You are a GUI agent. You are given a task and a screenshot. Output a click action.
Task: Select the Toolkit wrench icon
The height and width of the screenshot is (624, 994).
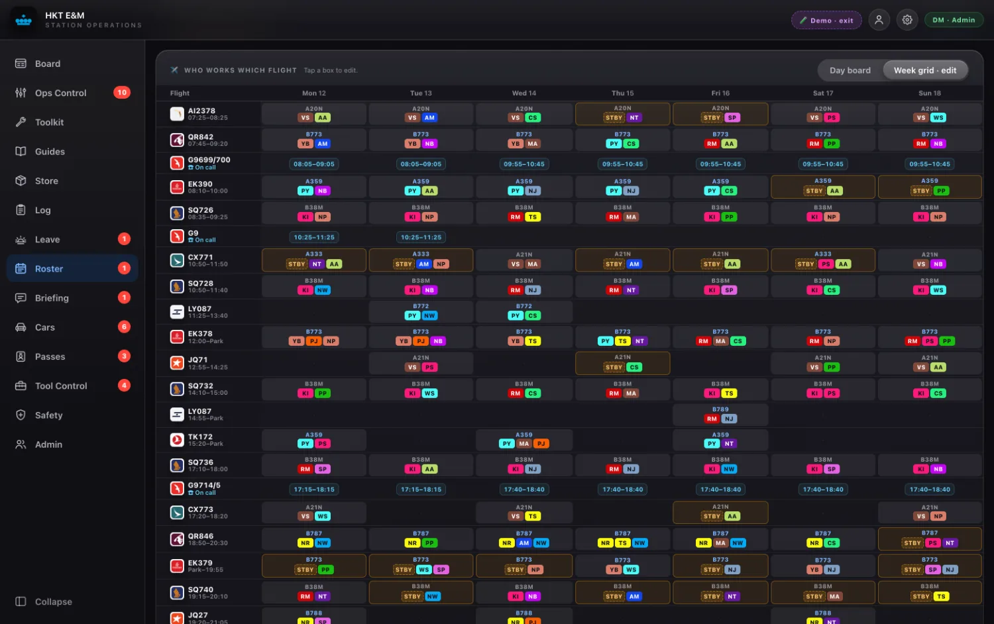tap(21, 122)
